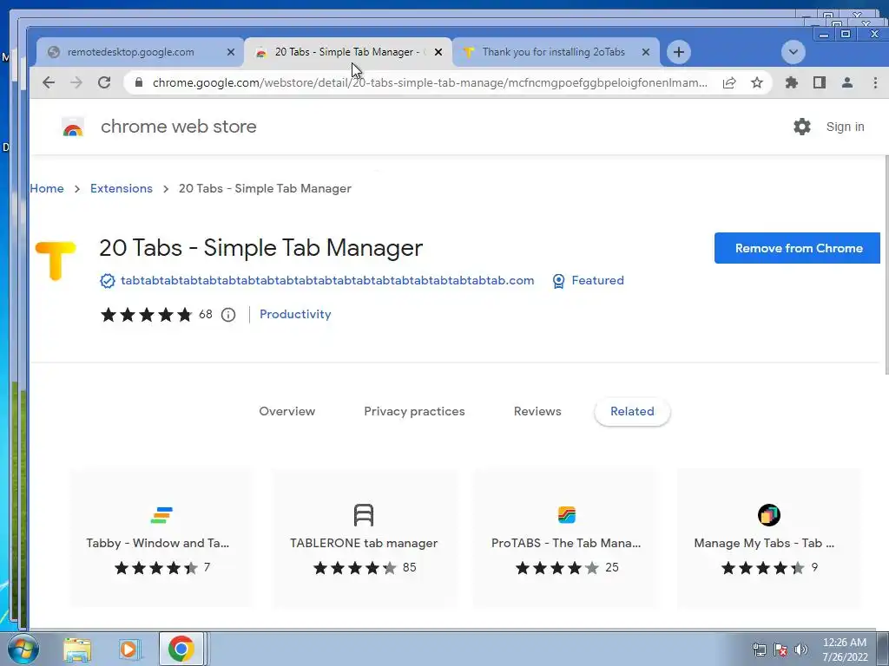This screenshot has width=889, height=666.
Task: Click the five-star rating of 20 Tabs
Action: coord(146,315)
